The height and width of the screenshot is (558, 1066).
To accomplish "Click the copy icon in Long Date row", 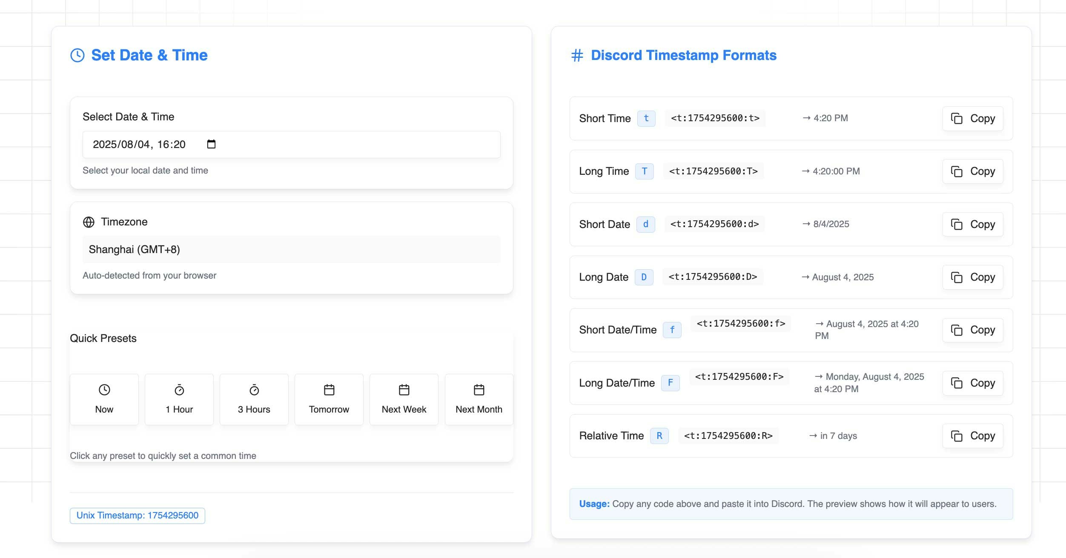I will tap(957, 277).
